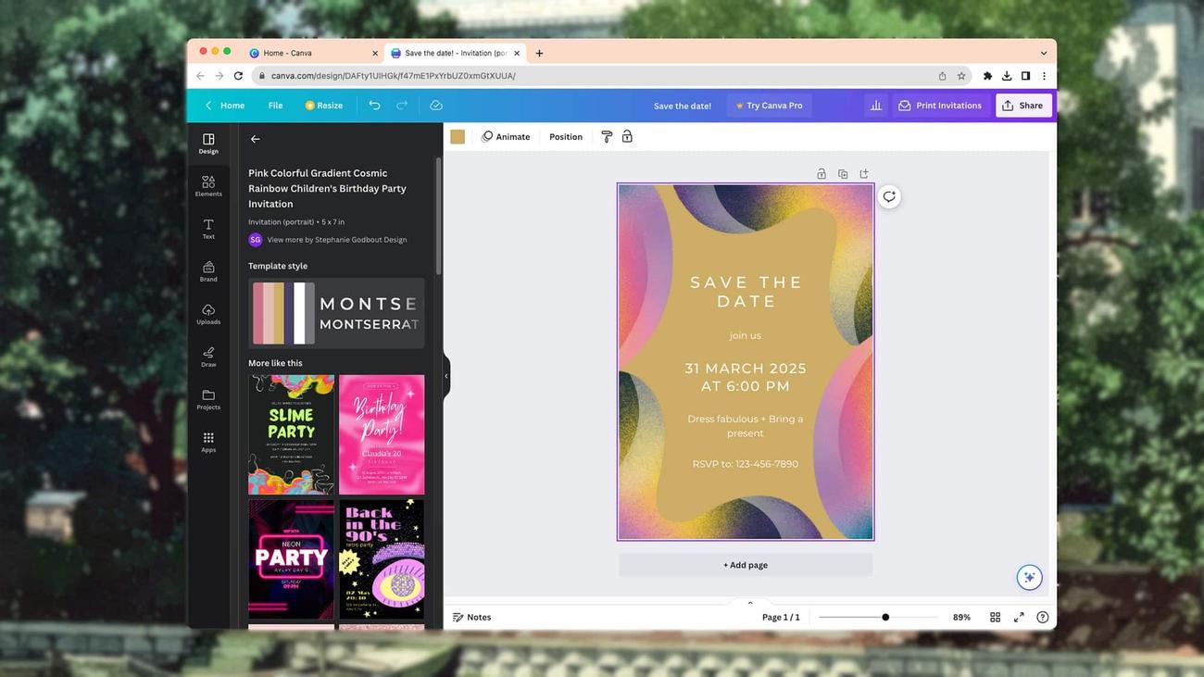Click the background color swatch in the toolbar
This screenshot has height=677, width=1204.
(458, 136)
